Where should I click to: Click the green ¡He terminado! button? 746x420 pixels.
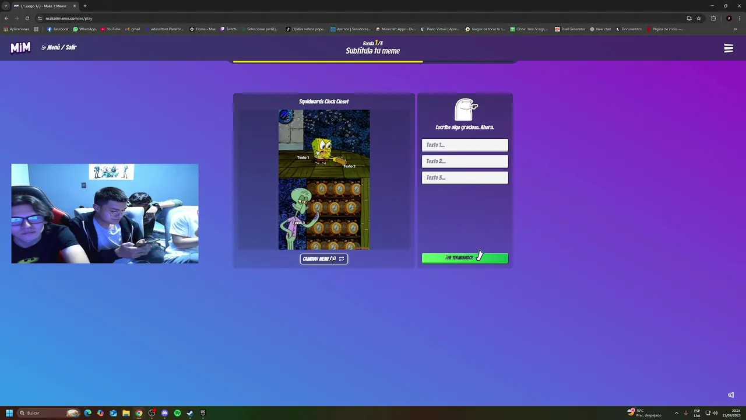tap(465, 258)
